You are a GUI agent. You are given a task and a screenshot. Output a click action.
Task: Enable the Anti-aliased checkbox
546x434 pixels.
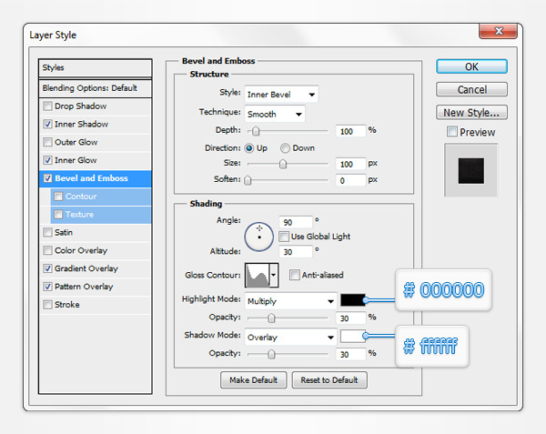(x=295, y=275)
